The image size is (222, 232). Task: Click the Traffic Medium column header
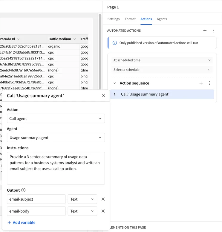[x=63, y=39]
